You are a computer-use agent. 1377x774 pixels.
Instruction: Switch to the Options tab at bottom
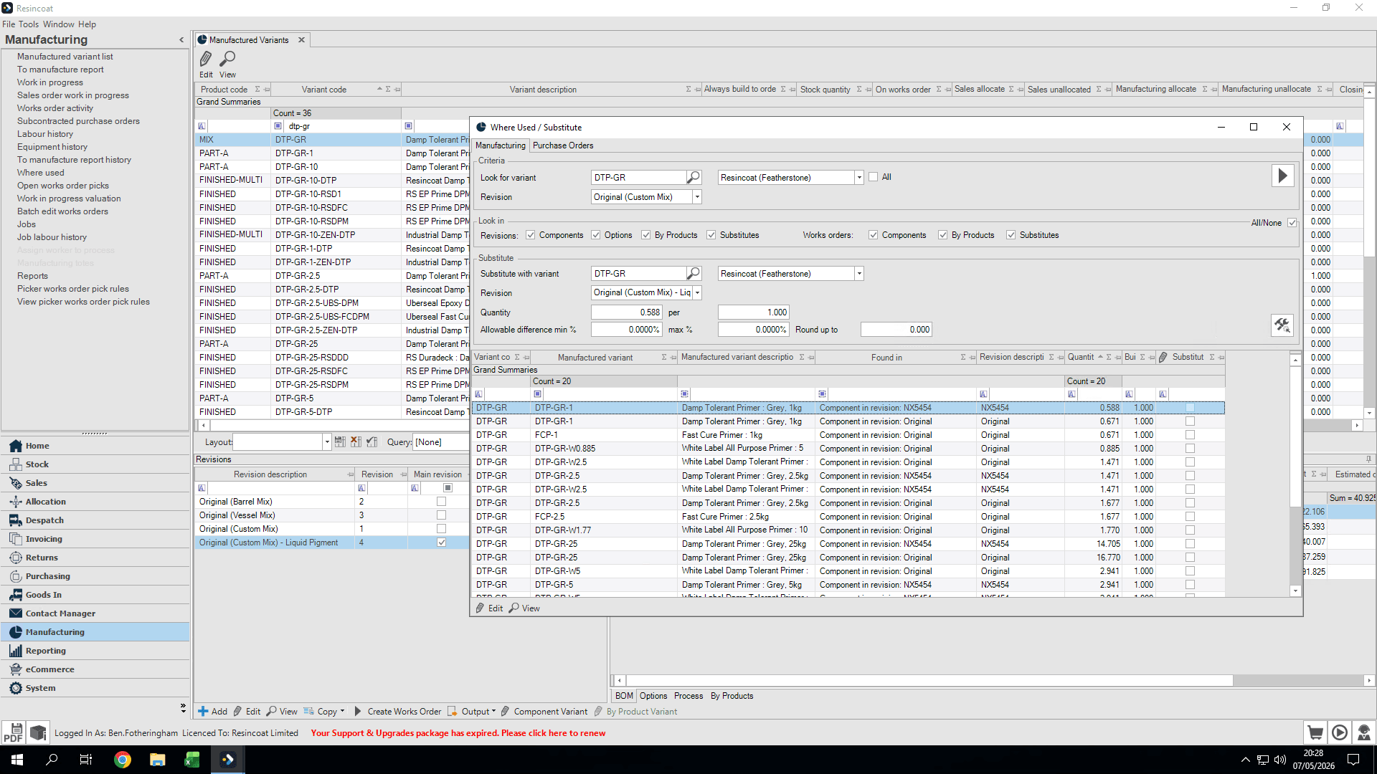[x=653, y=696]
